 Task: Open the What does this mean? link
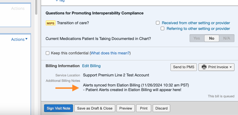(110, 53)
